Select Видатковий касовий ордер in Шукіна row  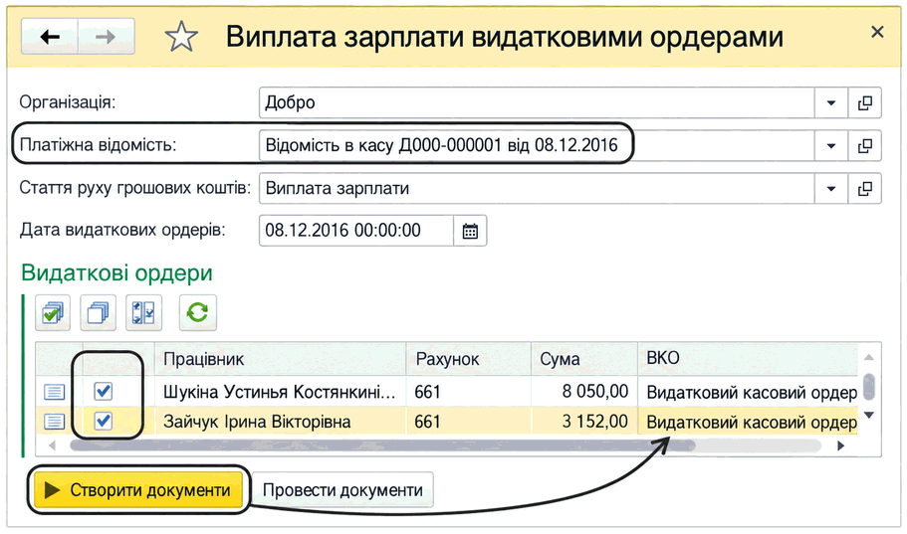pos(748,392)
